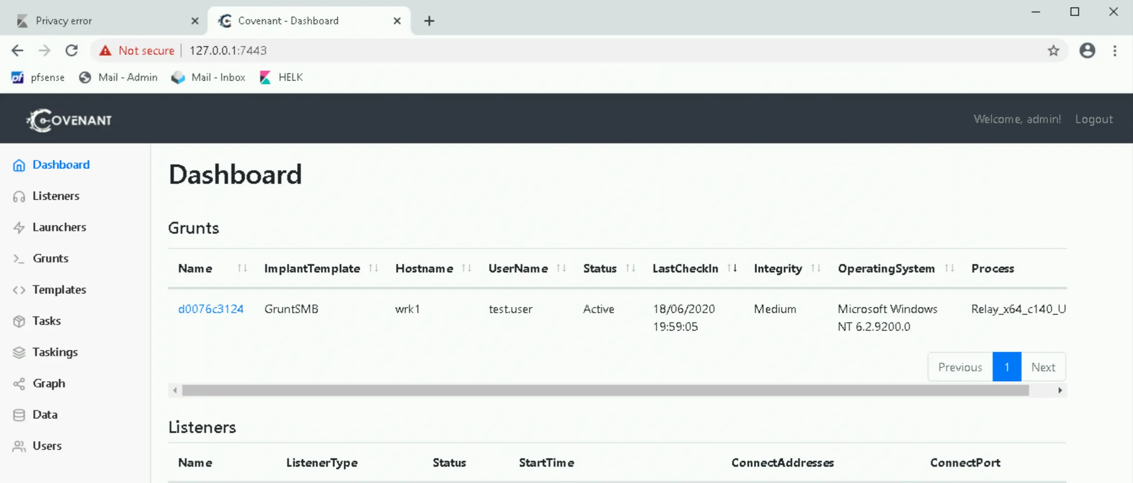
Task: Click the Taskings layers icon
Action: (19, 353)
